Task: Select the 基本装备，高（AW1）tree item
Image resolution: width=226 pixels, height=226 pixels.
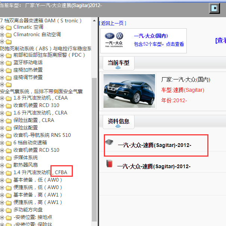Action: (x=38, y=195)
